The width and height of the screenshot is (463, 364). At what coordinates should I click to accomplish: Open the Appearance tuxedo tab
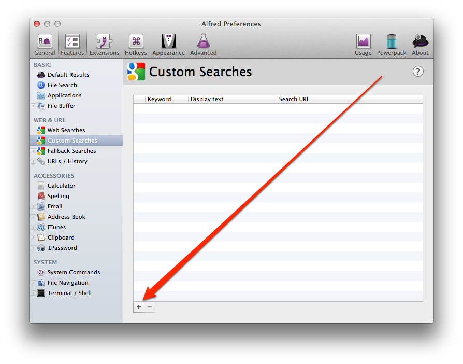click(168, 45)
